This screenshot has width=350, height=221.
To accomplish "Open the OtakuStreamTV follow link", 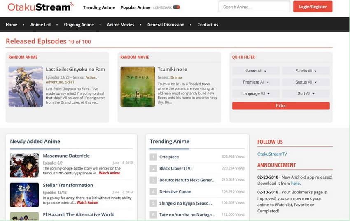I will (x=272, y=154).
